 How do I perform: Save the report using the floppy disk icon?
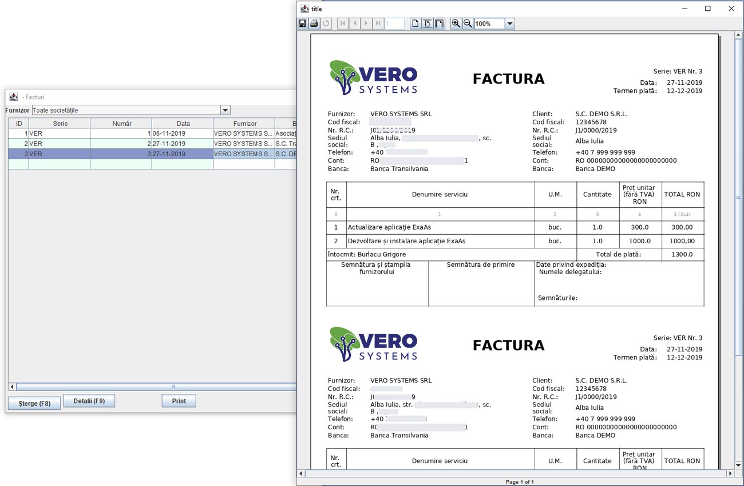303,23
